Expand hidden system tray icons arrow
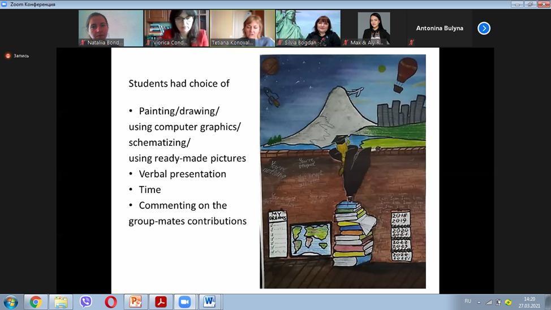This screenshot has width=551, height=310. [x=479, y=302]
